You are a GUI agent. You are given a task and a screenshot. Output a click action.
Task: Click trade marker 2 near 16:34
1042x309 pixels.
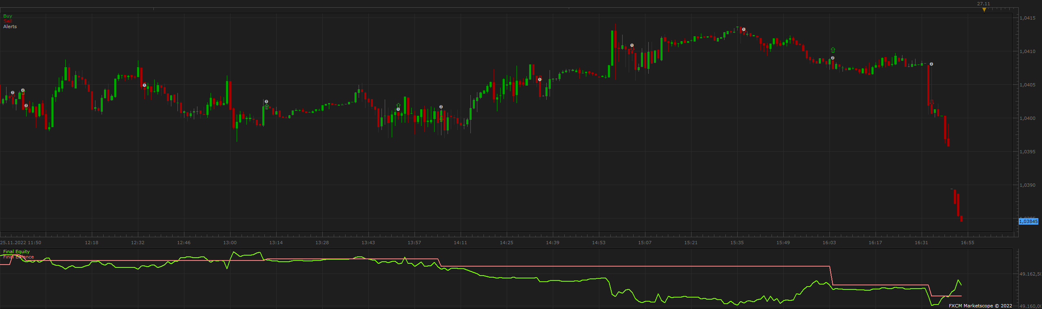(931, 64)
